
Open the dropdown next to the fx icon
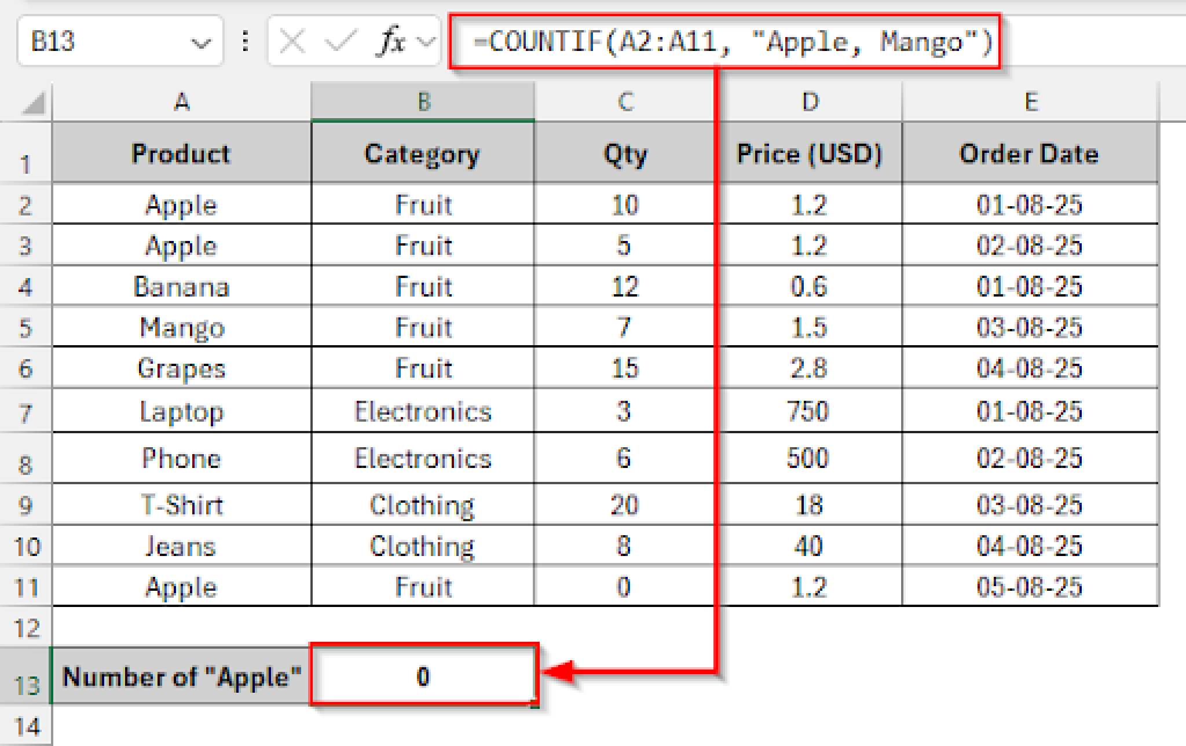[x=426, y=42]
